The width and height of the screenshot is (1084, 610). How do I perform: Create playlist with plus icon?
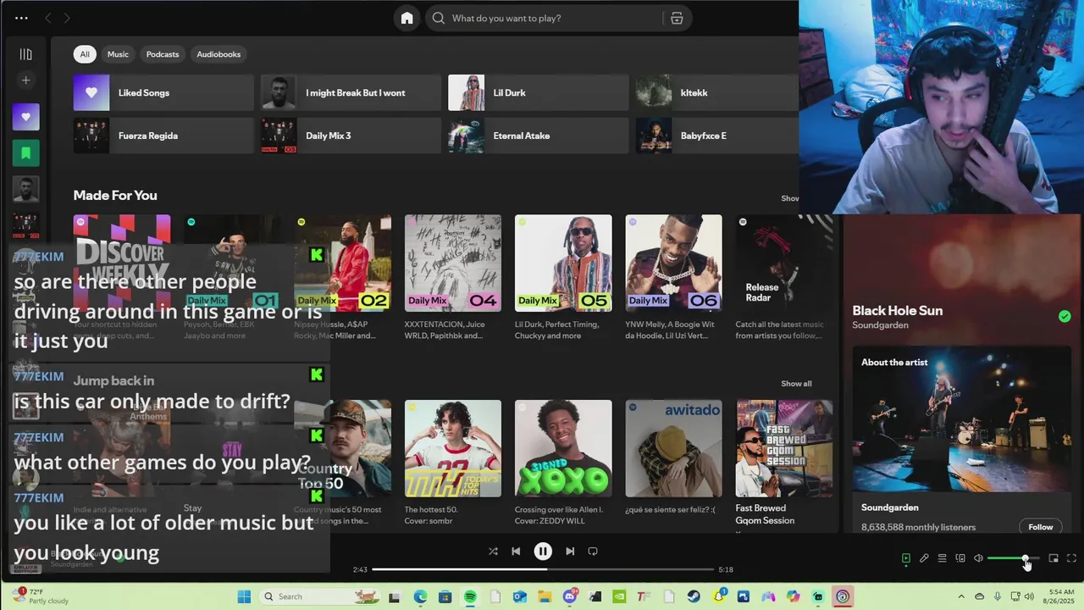(x=25, y=80)
